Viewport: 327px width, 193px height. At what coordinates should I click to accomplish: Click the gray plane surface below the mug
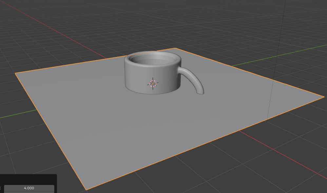click(147, 131)
